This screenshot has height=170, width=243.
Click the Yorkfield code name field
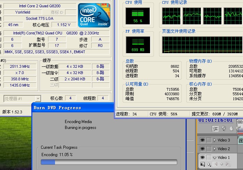(x=23, y=12)
